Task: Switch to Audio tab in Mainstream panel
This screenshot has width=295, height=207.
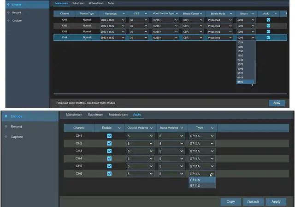Action: [x=111, y=3]
